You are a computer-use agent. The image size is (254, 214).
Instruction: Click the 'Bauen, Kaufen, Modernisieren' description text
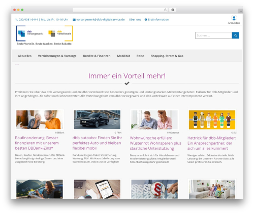pyautogui.click(x=40, y=158)
